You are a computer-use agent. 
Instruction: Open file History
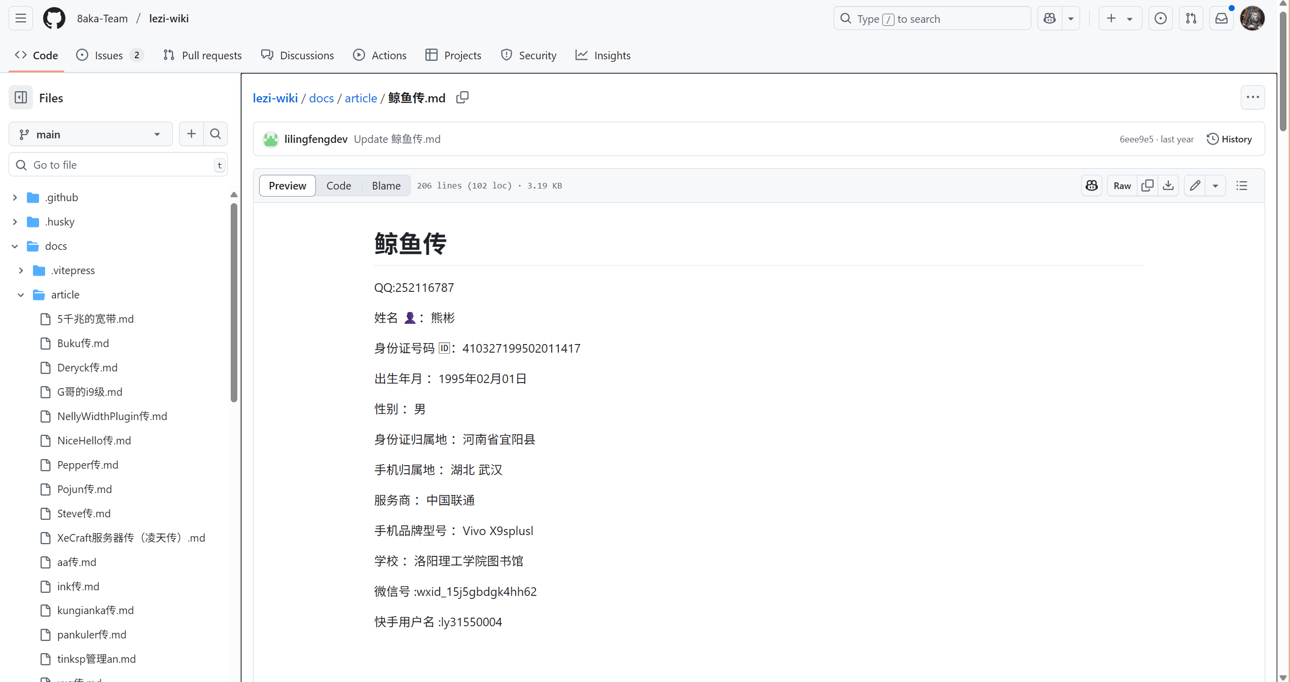coord(1229,139)
